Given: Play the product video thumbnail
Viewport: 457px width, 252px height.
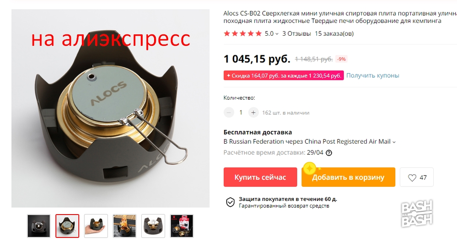Looking at the screenshot, I should 39,226.
